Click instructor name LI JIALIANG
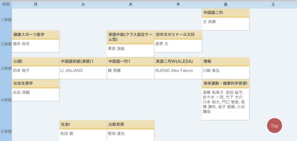Image resolution: width=297 pixels, height=141 pixels. click(x=72, y=71)
